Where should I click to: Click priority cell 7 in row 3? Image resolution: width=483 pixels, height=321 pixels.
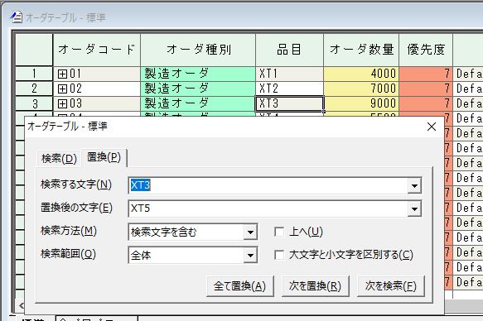coord(426,103)
